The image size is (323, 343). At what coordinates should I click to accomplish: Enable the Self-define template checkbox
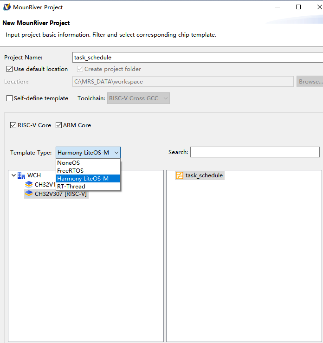[x=9, y=98]
